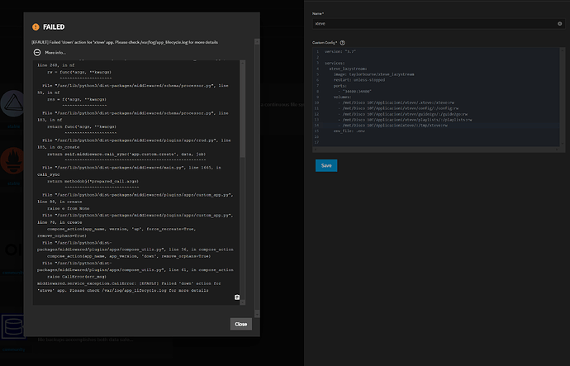Click the orange warning icon beside FAILED
570x366 pixels.
pyautogui.click(x=36, y=27)
